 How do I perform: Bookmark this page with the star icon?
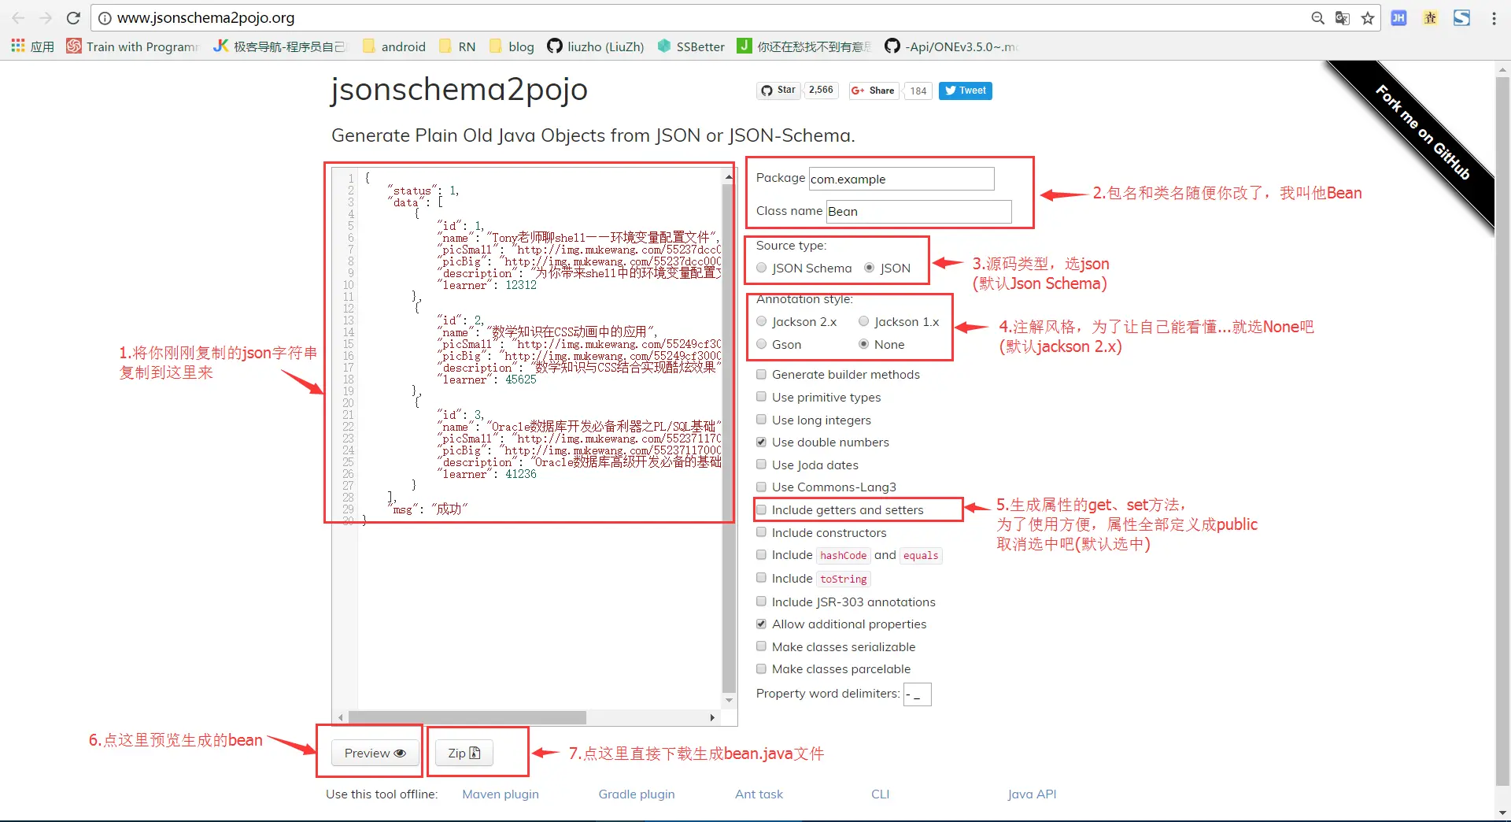point(1368,18)
